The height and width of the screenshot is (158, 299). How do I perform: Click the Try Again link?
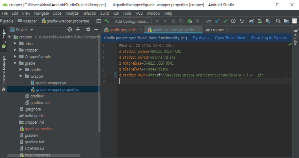[x=201, y=38]
